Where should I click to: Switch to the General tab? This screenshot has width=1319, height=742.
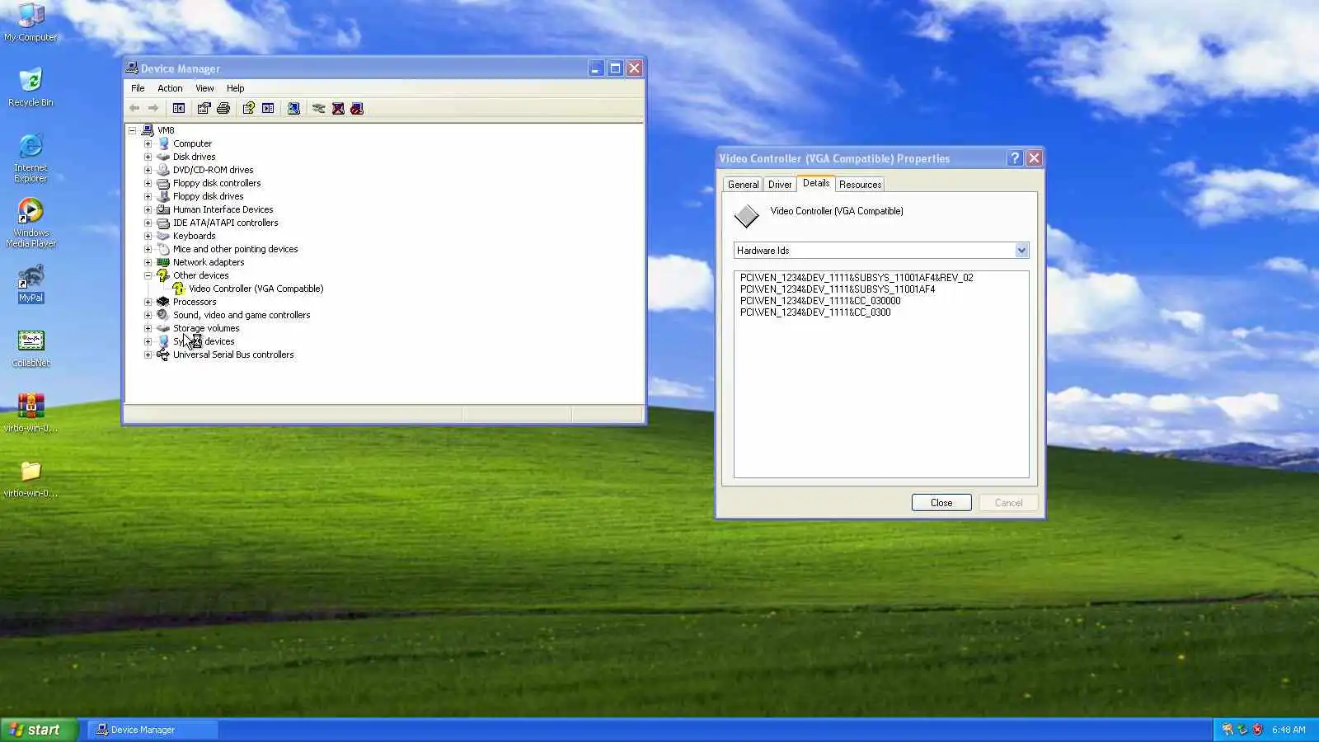[743, 185]
